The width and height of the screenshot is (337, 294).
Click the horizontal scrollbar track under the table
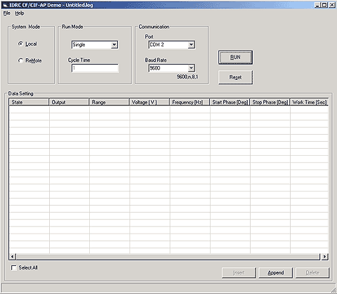[168, 257]
